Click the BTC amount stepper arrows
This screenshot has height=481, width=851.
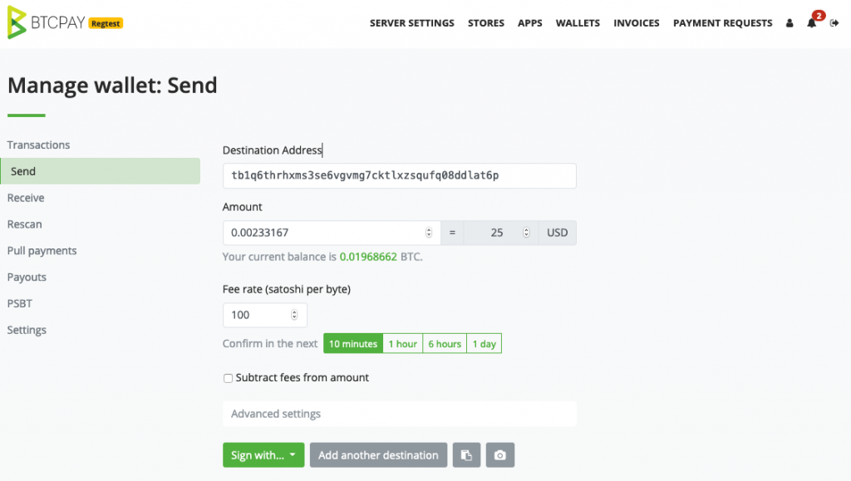pos(429,233)
